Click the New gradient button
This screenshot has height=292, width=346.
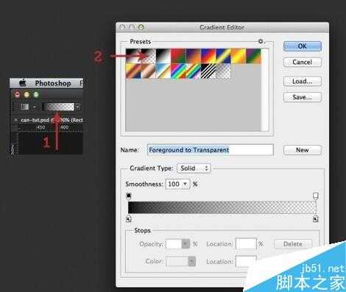click(302, 150)
